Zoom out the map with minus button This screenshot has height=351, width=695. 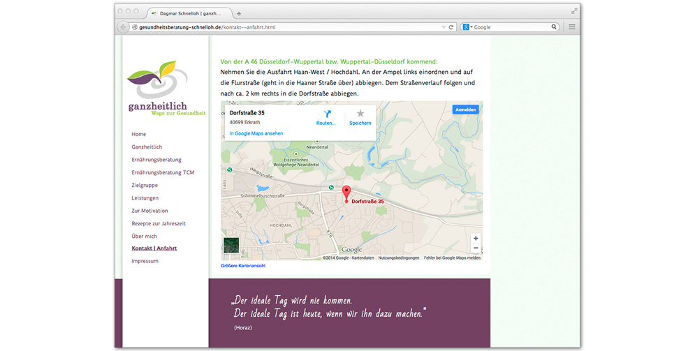tap(476, 248)
